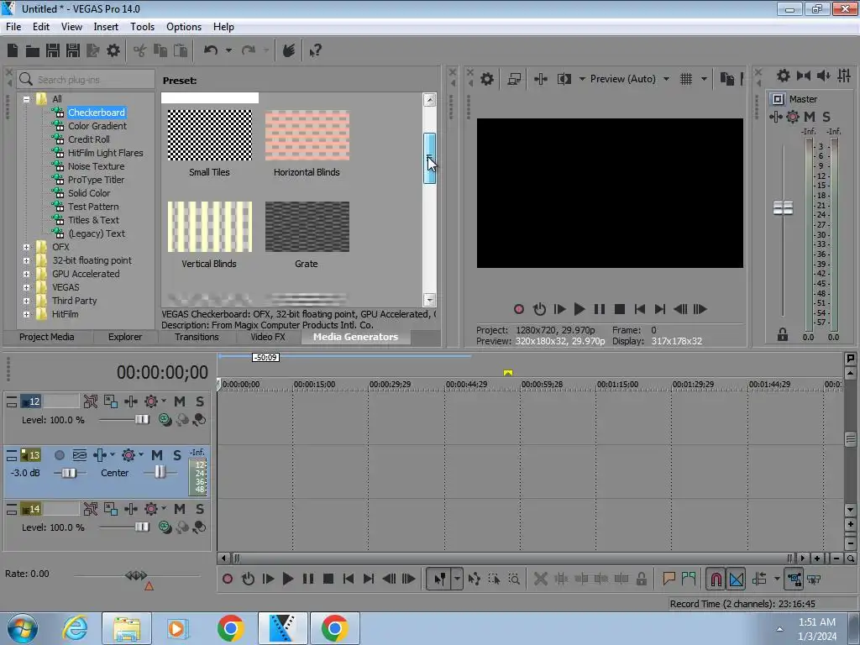This screenshot has height=645, width=860.
Task: Click the Insert Marker flag icon
Action: tap(669, 579)
